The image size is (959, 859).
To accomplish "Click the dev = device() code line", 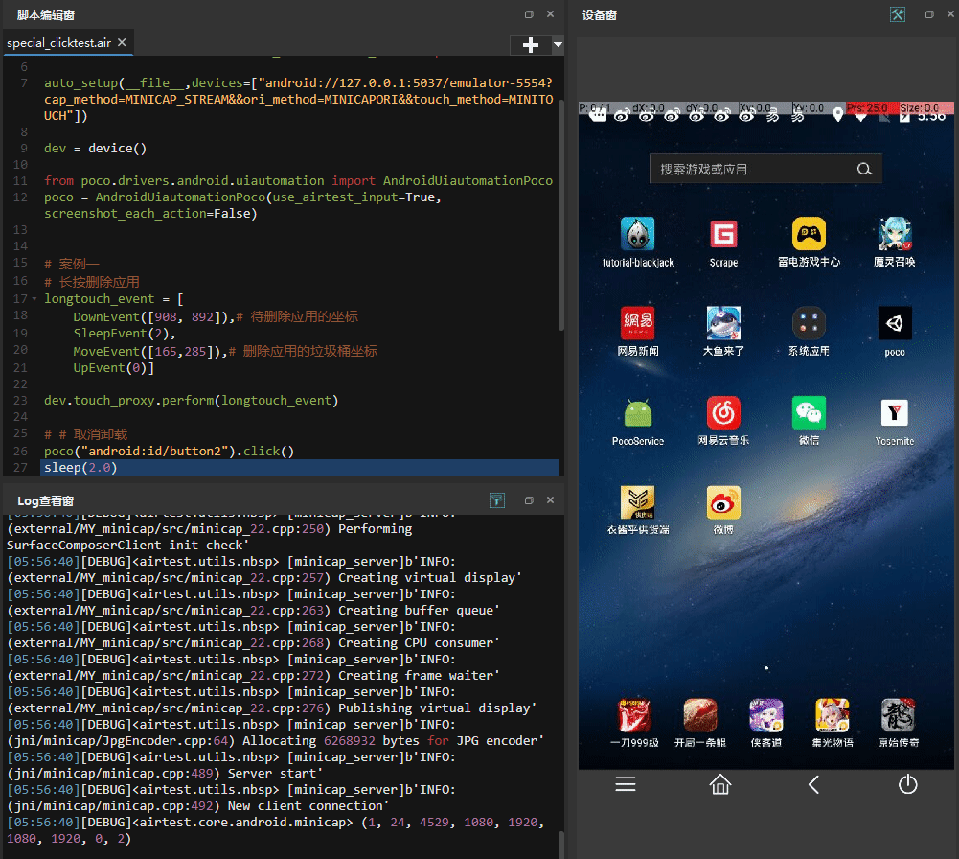I will coord(96,148).
